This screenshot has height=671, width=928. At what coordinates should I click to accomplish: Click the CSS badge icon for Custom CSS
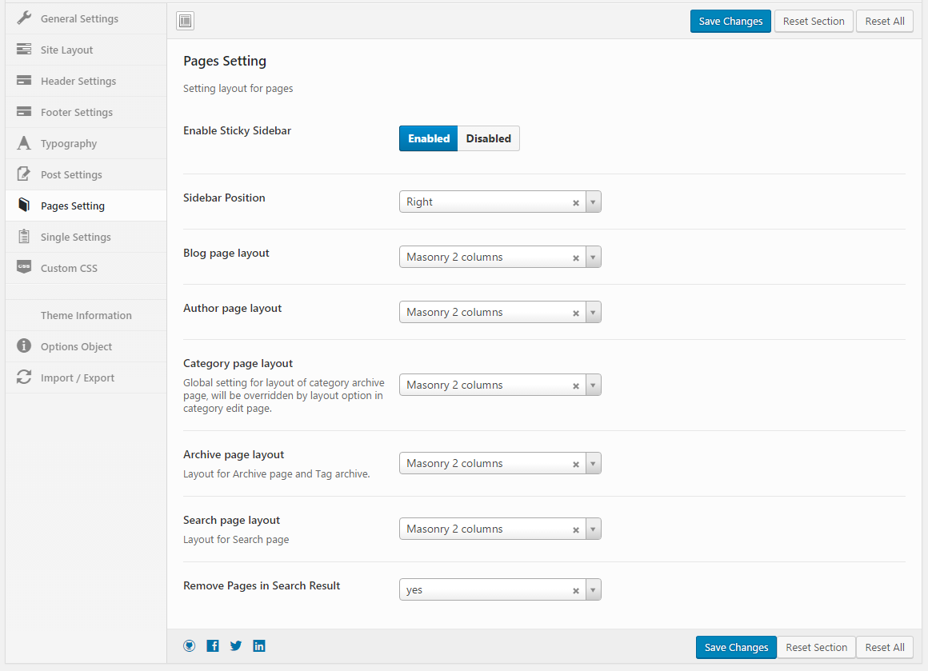point(24,268)
